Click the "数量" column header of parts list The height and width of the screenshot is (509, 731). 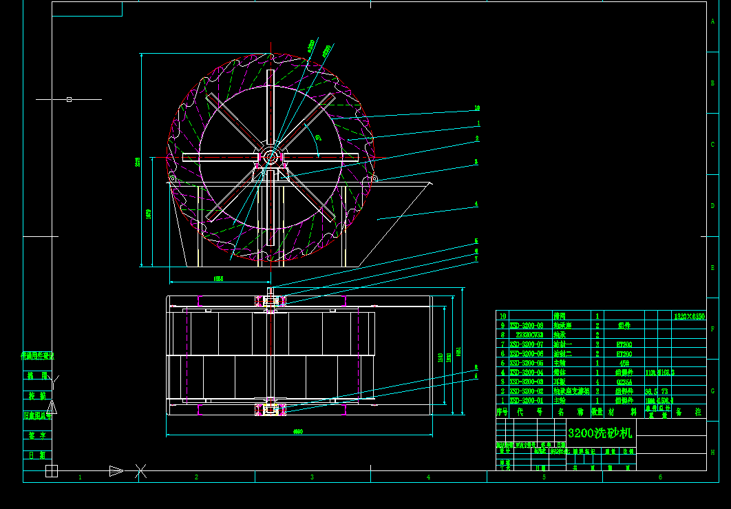point(597,412)
